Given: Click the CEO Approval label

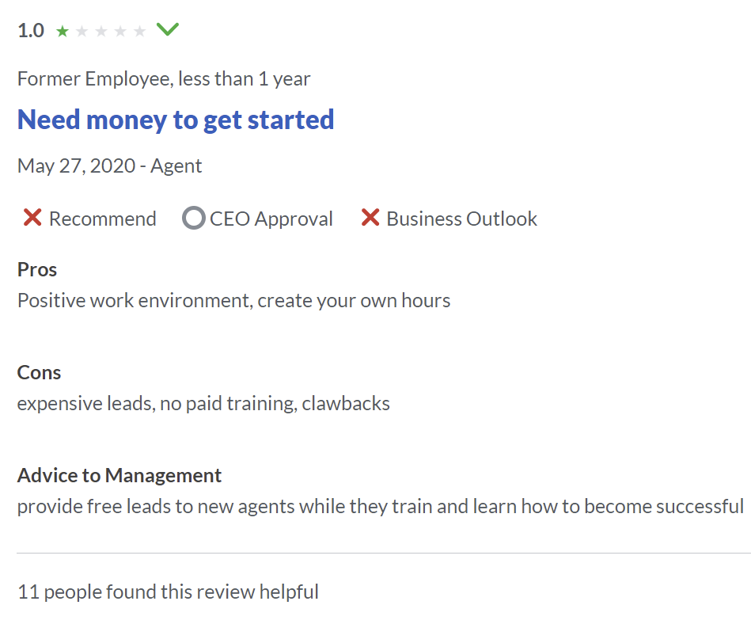Looking at the screenshot, I should [x=271, y=219].
